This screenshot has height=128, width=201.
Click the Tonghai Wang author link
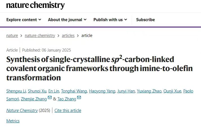tap(74, 91)
